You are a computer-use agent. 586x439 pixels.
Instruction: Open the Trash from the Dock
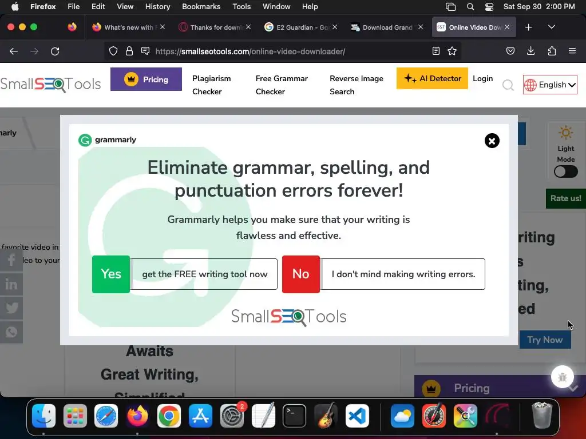pos(542,416)
